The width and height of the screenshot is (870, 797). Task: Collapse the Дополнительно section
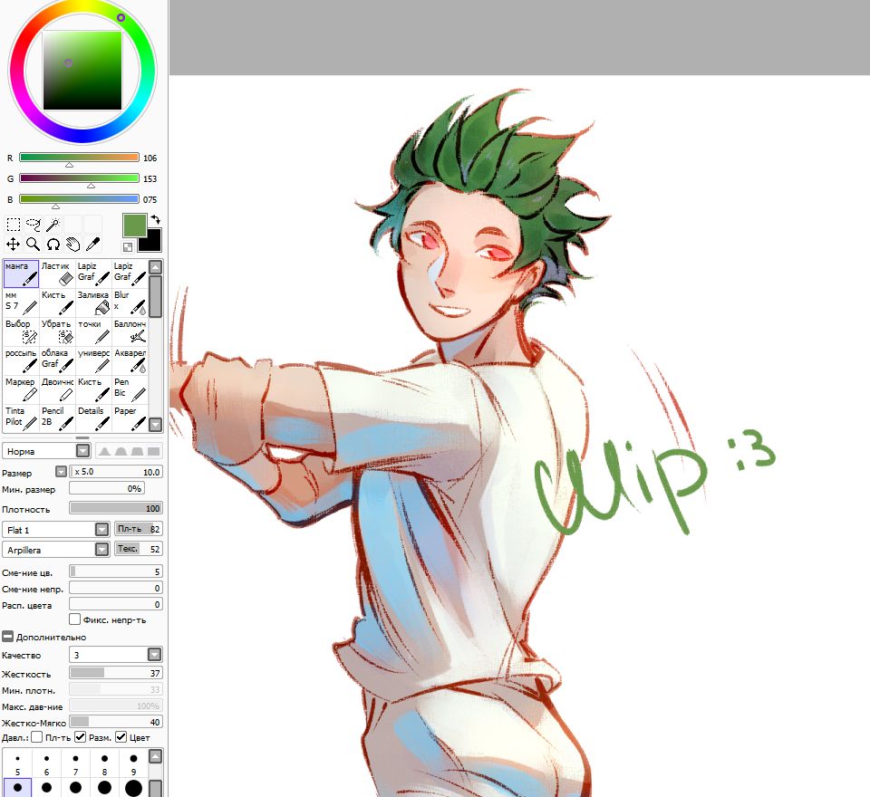[8, 636]
